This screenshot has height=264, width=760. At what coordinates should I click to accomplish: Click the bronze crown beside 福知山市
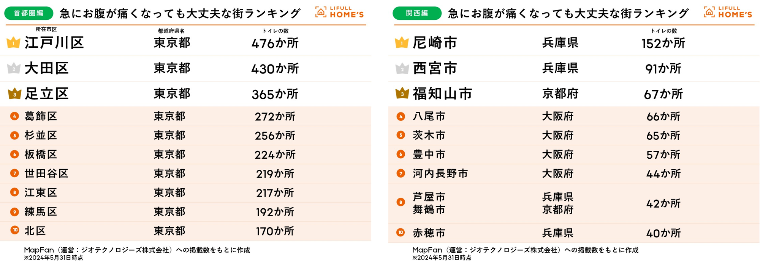pos(402,93)
